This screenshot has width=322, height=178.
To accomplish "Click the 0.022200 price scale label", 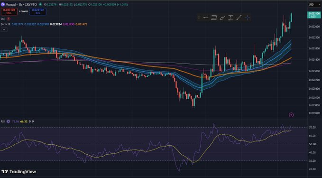I will coord(314,37).
